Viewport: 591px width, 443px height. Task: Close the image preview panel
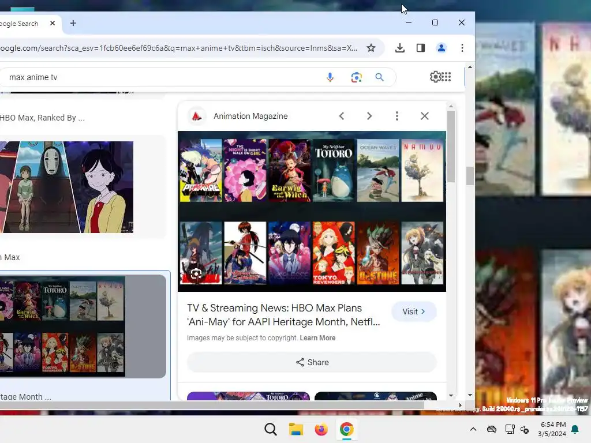tap(425, 116)
